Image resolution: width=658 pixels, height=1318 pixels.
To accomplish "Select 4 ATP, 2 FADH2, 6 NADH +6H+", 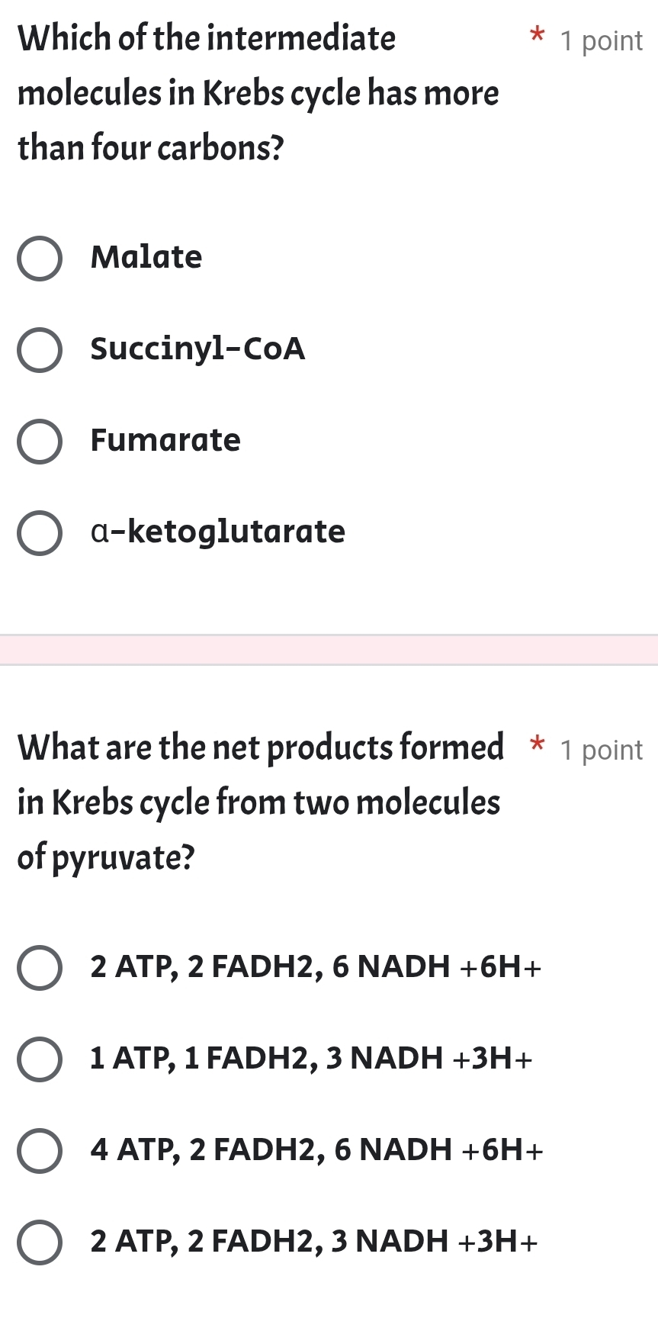I will (40, 1150).
